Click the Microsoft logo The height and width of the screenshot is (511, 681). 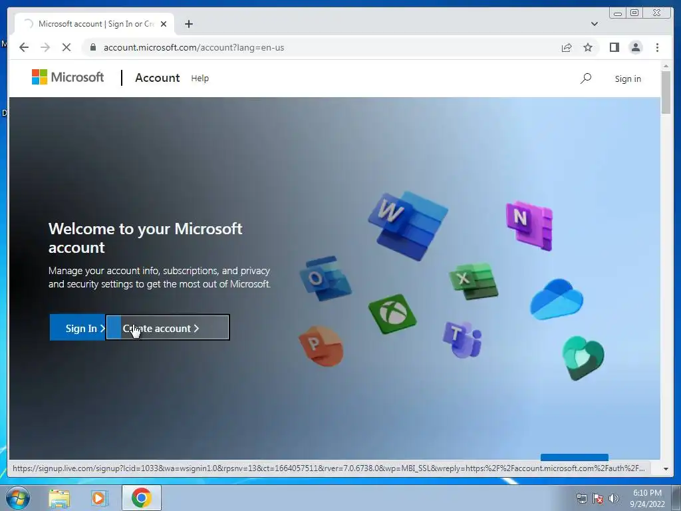tap(68, 77)
